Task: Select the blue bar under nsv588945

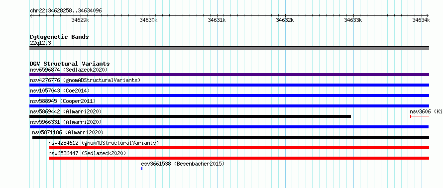Action: 229,106
